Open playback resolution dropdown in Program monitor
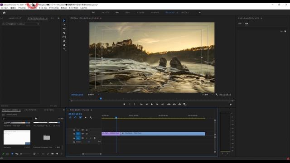Viewport: 290px width, 163px height. point(207,95)
